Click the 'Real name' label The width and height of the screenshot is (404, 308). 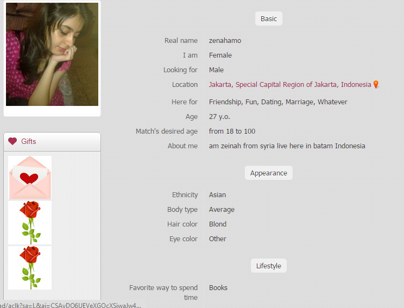(181, 41)
